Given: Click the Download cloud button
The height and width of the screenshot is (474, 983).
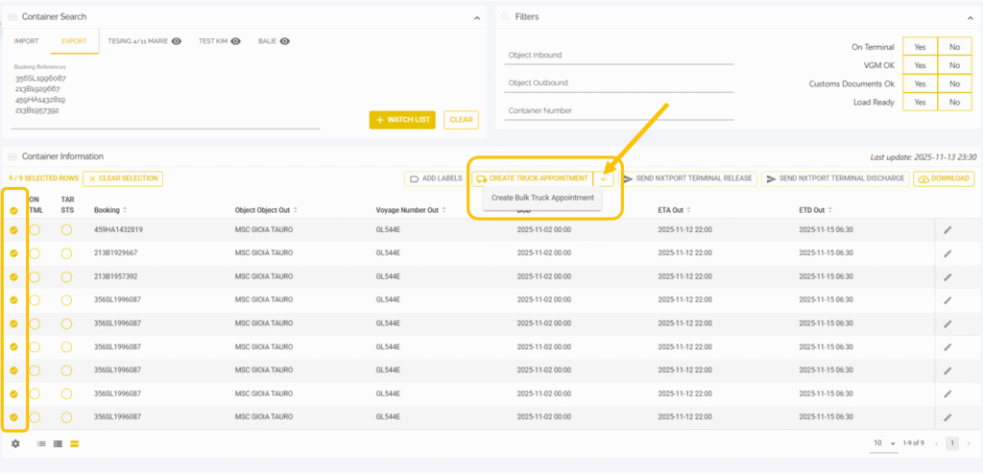Looking at the screenshot, I should coord(945,178).
